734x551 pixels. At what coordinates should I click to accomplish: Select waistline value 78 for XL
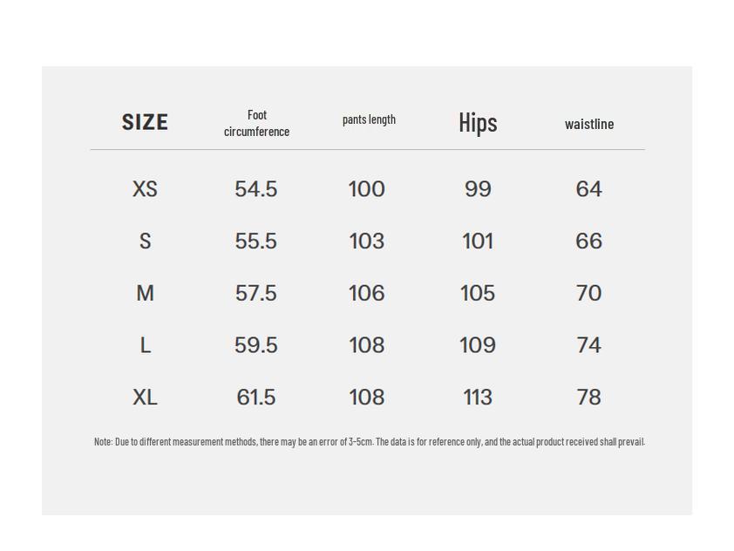[x=589, y=398]
